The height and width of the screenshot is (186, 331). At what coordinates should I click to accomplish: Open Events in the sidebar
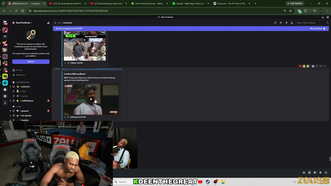[x=19, y=70]
